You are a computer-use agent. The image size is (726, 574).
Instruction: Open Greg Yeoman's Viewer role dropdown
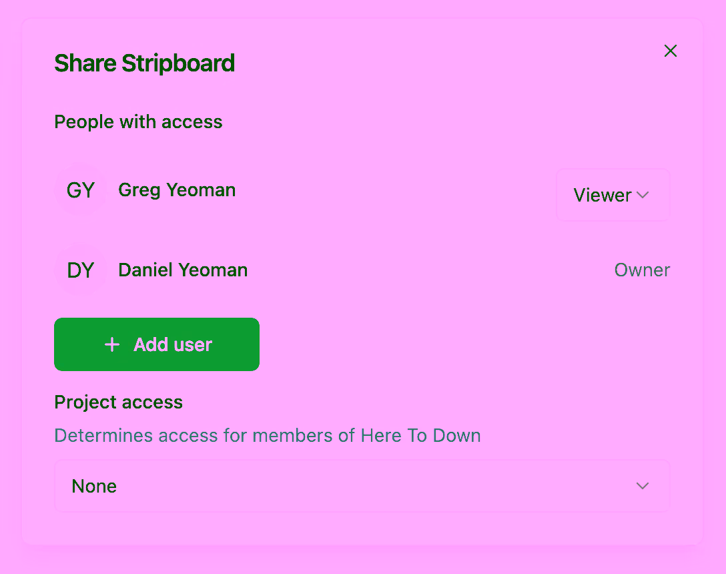point(613,195)
